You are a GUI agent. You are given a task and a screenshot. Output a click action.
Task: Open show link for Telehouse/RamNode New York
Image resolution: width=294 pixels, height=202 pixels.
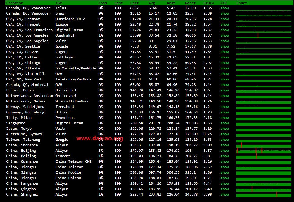pyautogui.click(x=225, y=79)
